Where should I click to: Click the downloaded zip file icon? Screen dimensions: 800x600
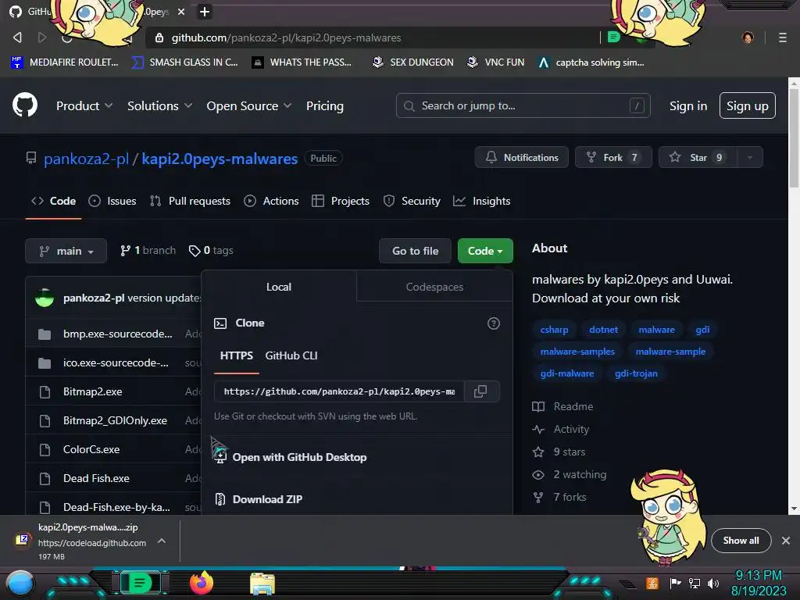coord(22,539)
